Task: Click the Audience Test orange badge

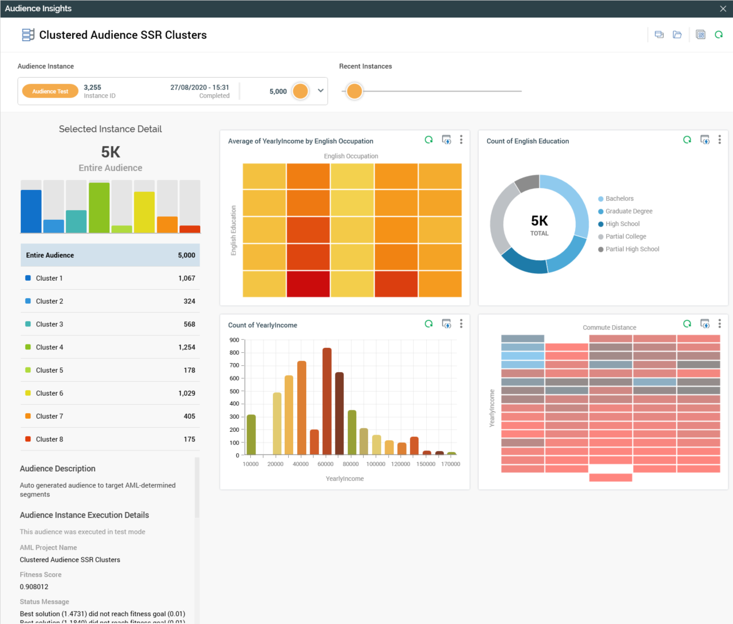Action: point(50,91)
